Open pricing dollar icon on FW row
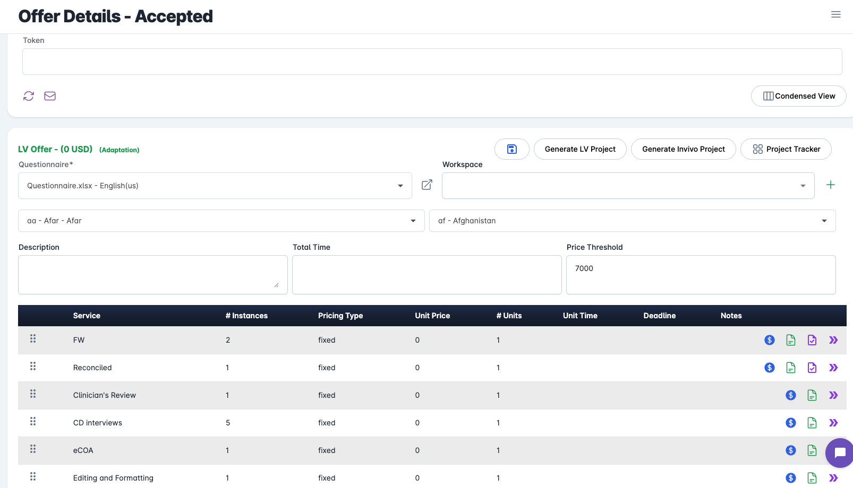Image resolution: width=853 pixels, height=488 pixels. coord(769,340)
